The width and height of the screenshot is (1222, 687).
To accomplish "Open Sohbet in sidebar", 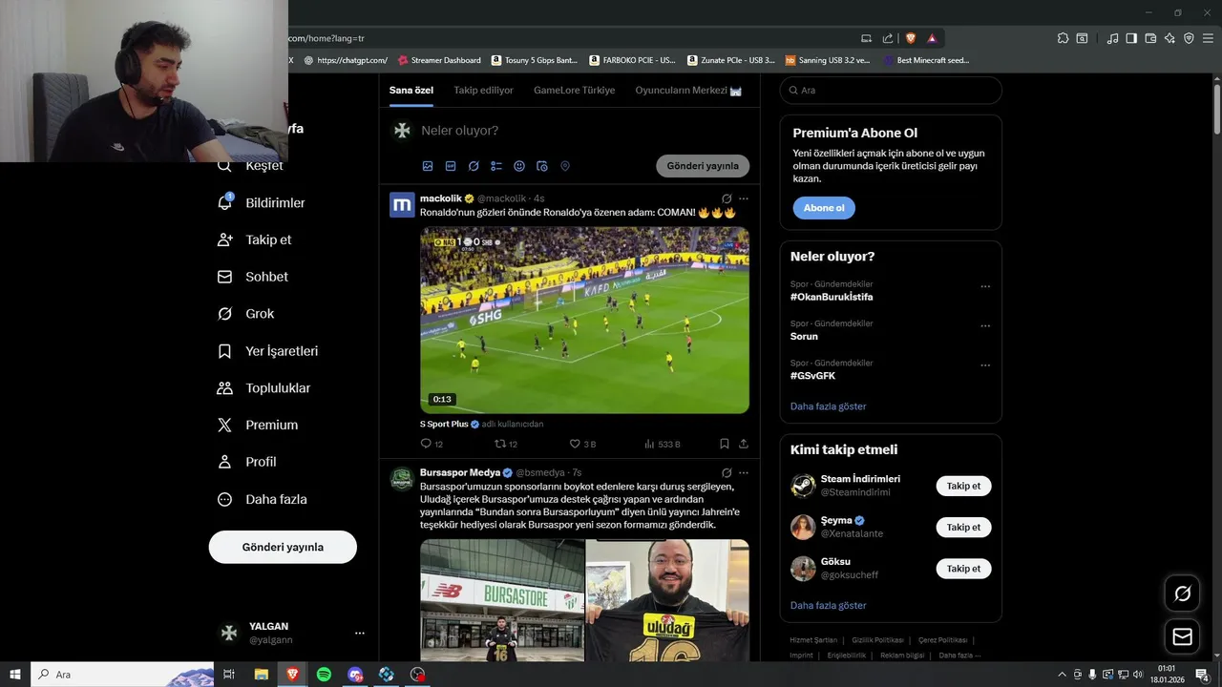I will click(x=254, y=277).
